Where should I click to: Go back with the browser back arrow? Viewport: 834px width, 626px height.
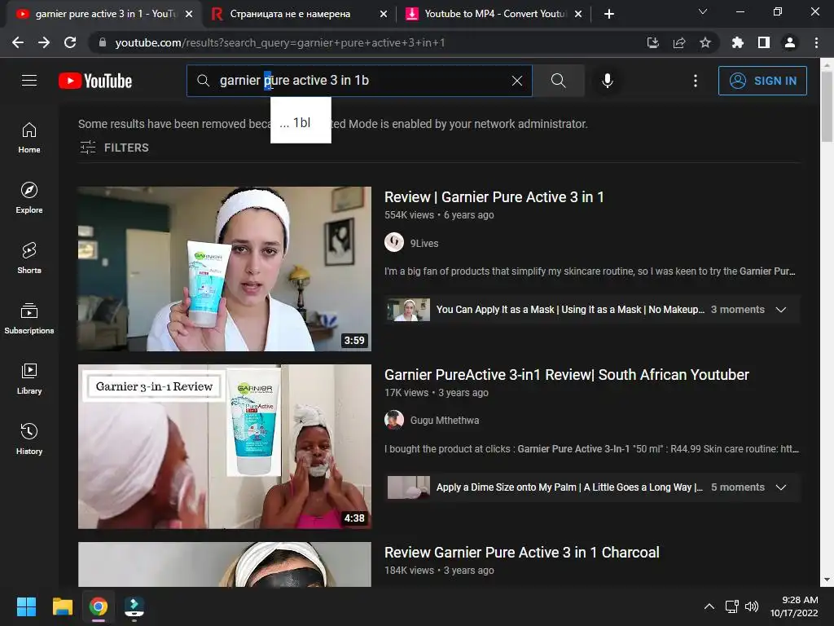click(x=18, y=42)
